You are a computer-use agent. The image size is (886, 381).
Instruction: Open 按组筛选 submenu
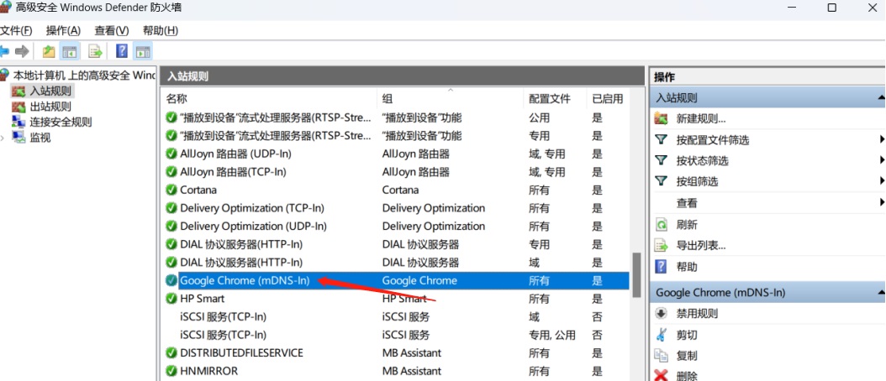697,182
